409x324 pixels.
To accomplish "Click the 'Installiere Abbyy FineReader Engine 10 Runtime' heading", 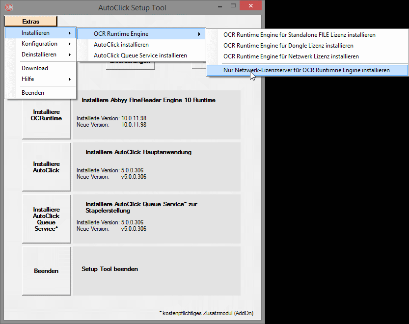I will (148, 100).
